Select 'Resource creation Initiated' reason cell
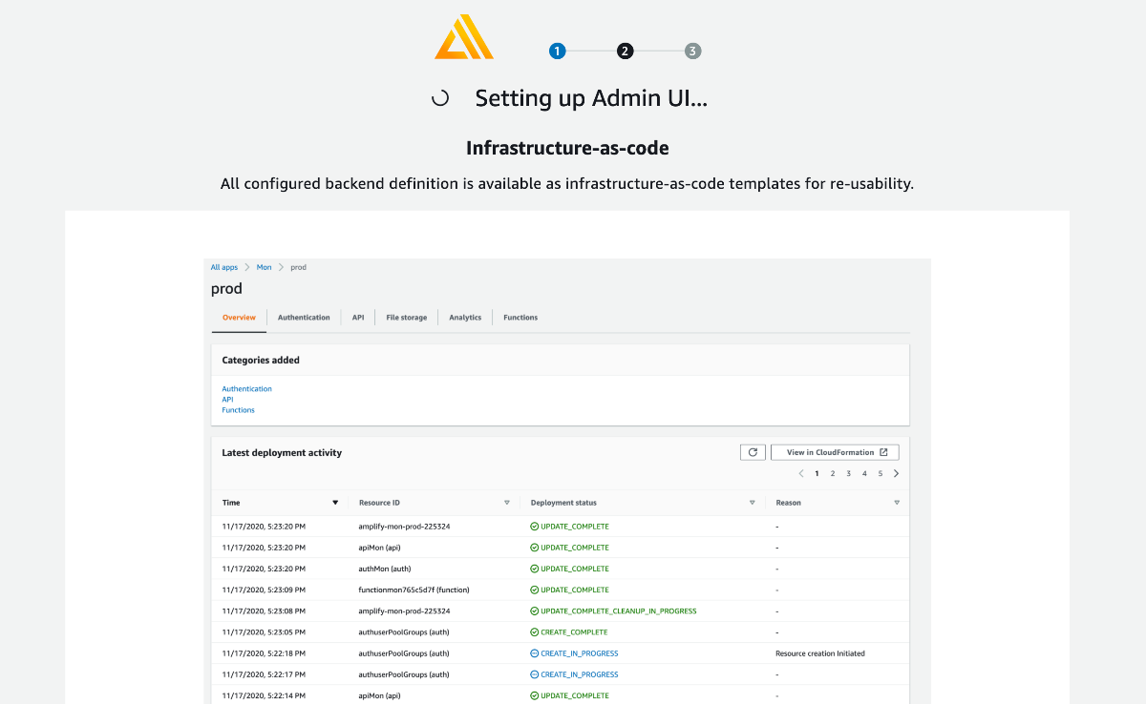Screen dimensions: 1146x704 pyautogui.click(x=820, y=653)
